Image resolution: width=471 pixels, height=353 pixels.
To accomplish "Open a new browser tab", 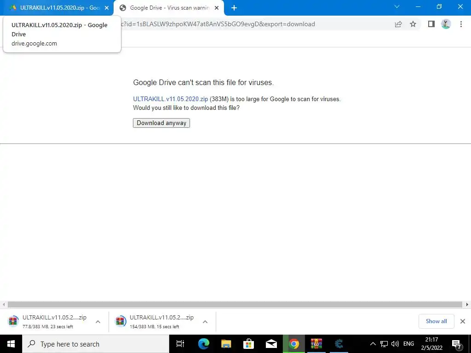I will coord(234,8).
